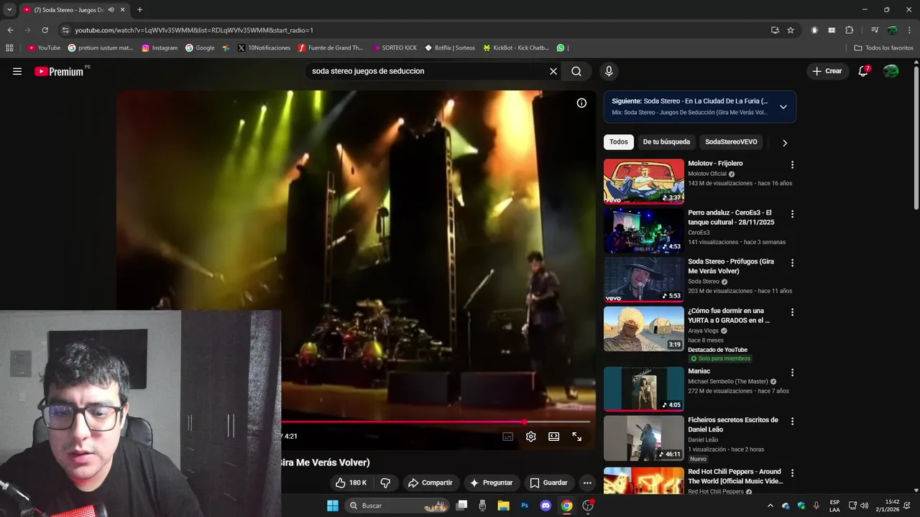
Task: Show hidden system tray icons
Action: pos(770,506)
